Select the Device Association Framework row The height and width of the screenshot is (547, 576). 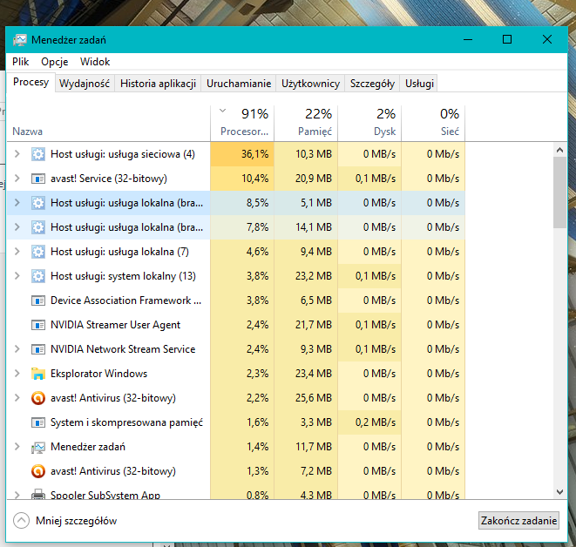(x=236, y=301)
